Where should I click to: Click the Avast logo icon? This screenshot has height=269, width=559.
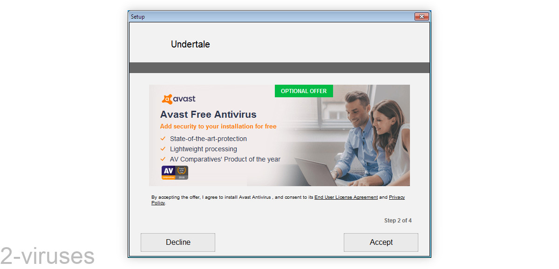(x=167, y=99)
